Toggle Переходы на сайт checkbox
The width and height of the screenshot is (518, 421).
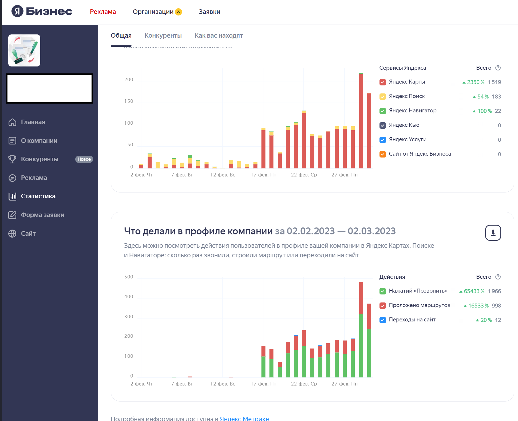click(382, 320)
